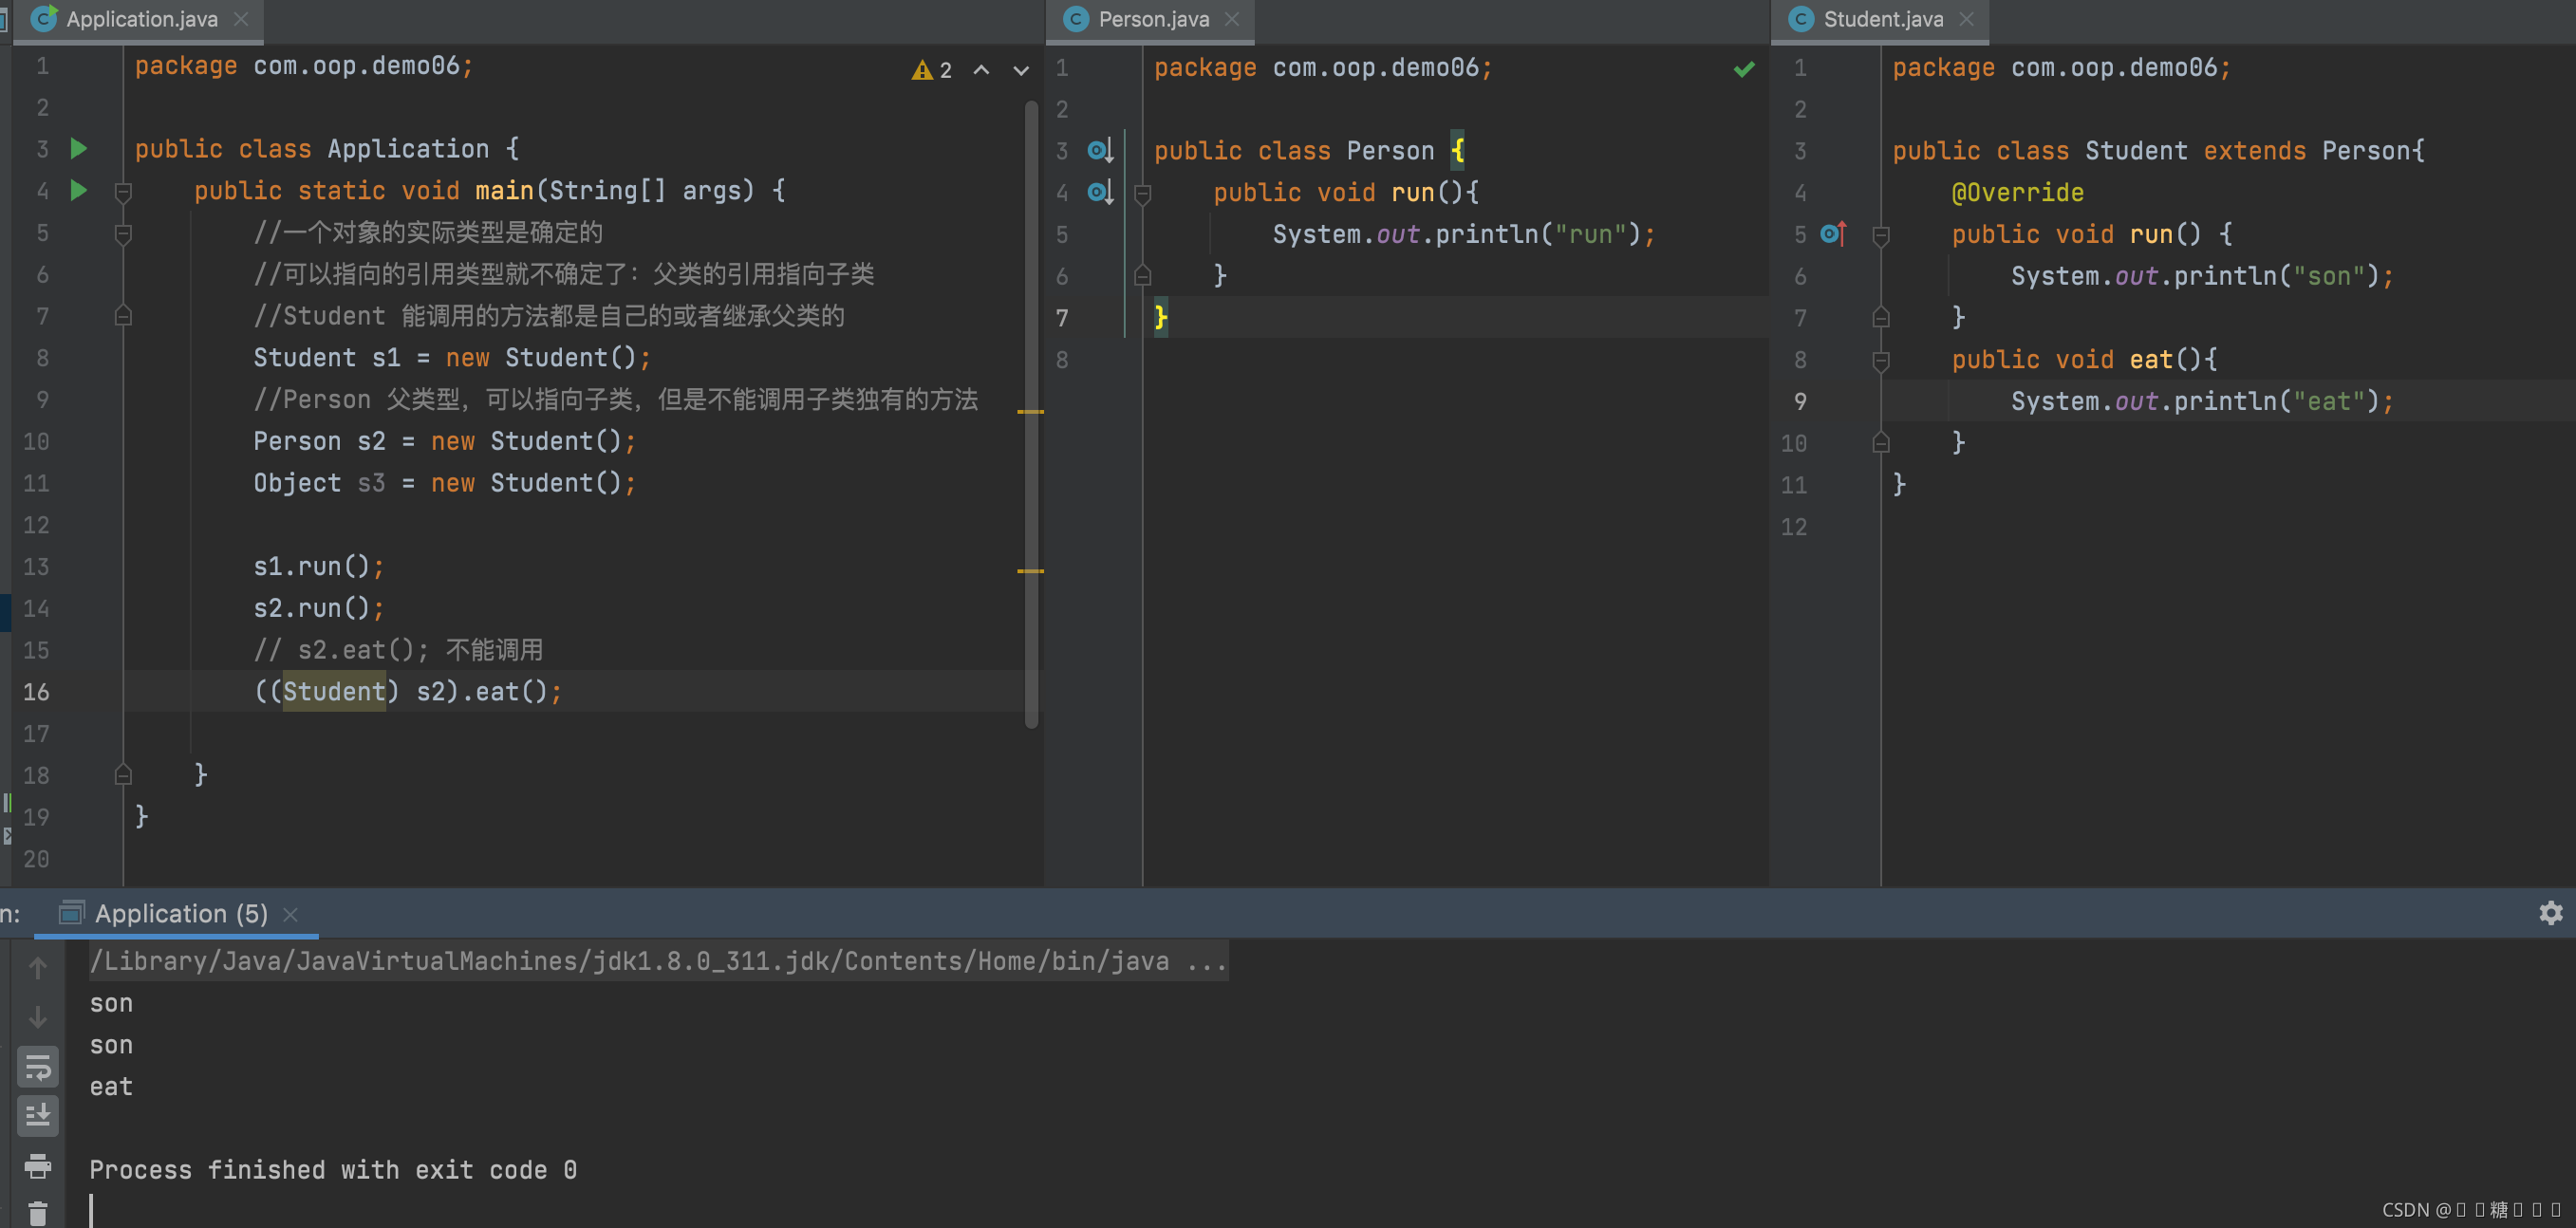This screenshot has width=2576, height=1228.
Task: Click the highlighted closing brace in Person.java
Action: [1160, 317]
